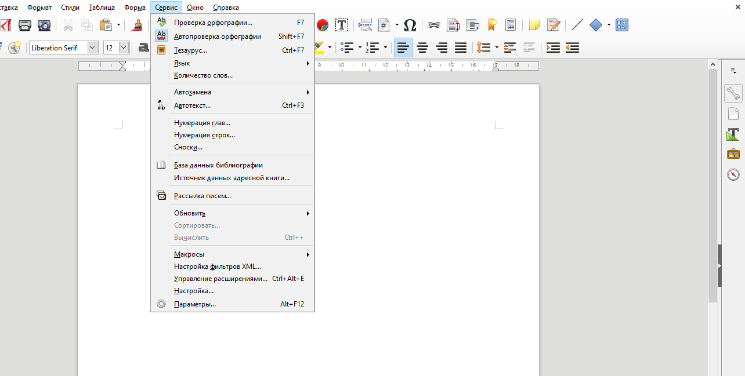
Task: Open the Liberation Serif font name dropdown
Action: pyautogui.click(x=93, y=48)
